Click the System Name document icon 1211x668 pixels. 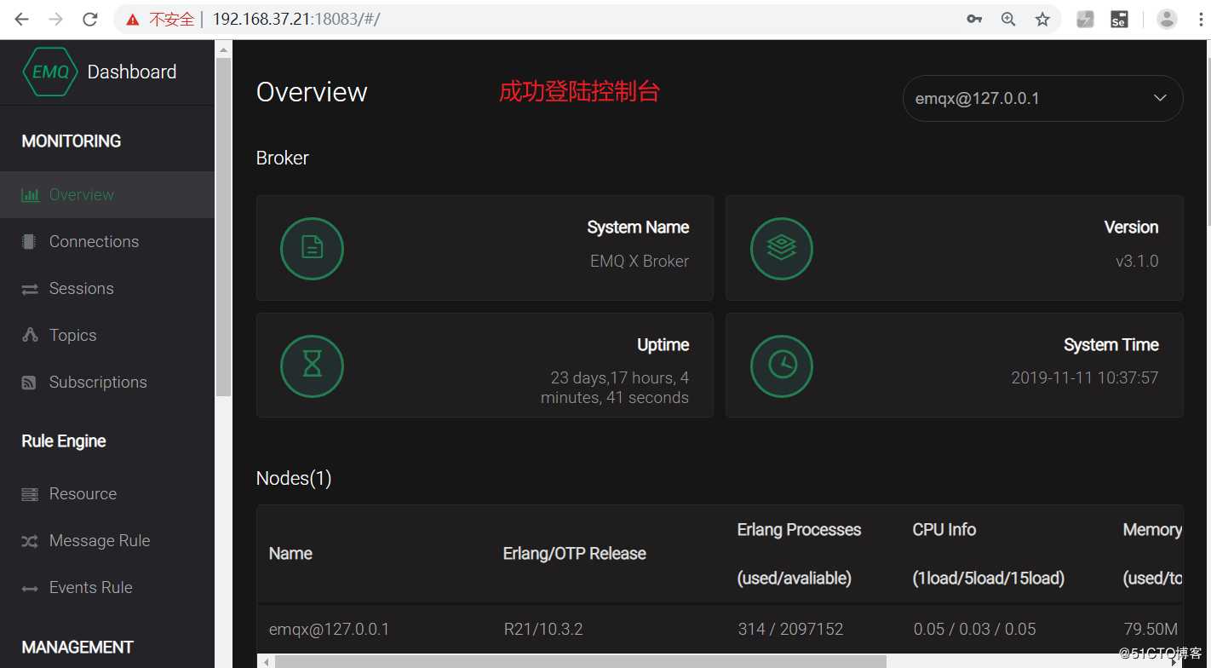tap(312, 249)
